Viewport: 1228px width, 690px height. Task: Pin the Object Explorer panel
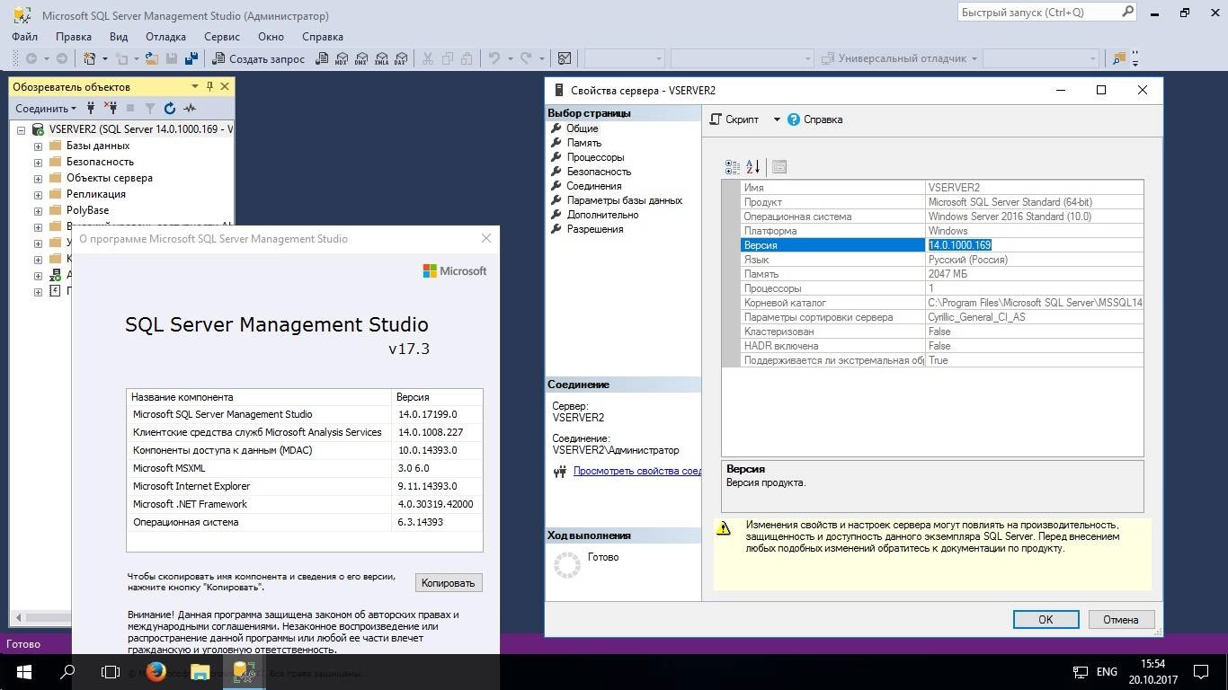coord(209,86)
